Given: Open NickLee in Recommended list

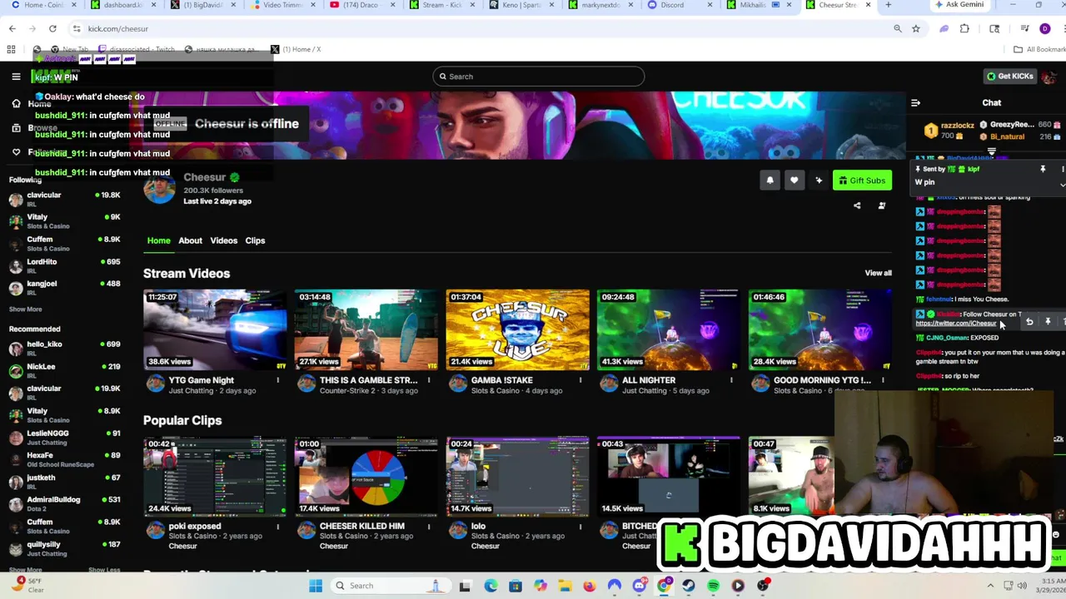Looking at the screenshot, I should [64, 370].
